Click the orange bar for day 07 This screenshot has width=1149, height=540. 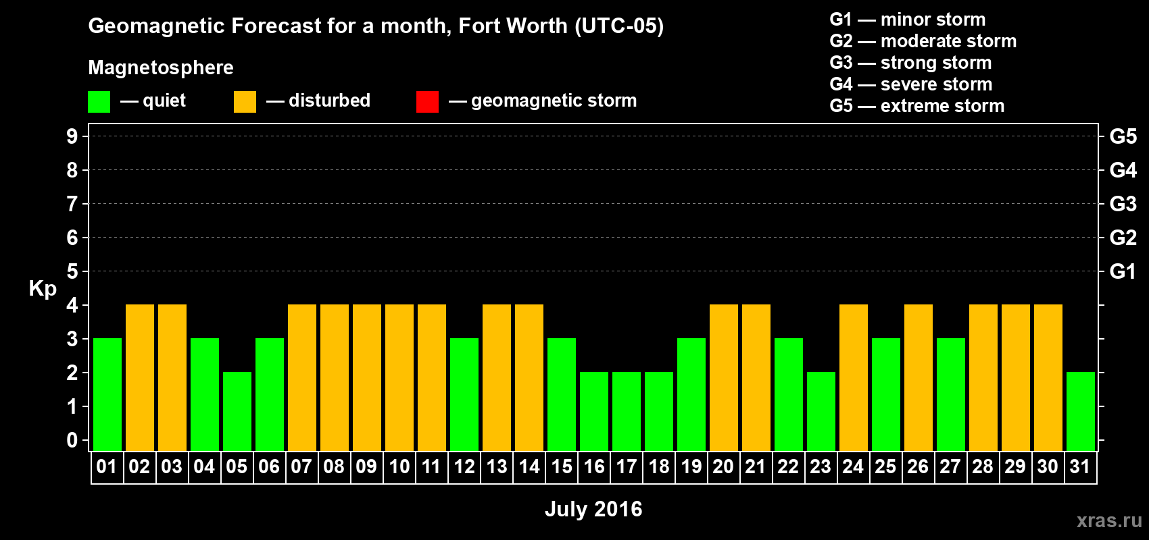[302, 378]
